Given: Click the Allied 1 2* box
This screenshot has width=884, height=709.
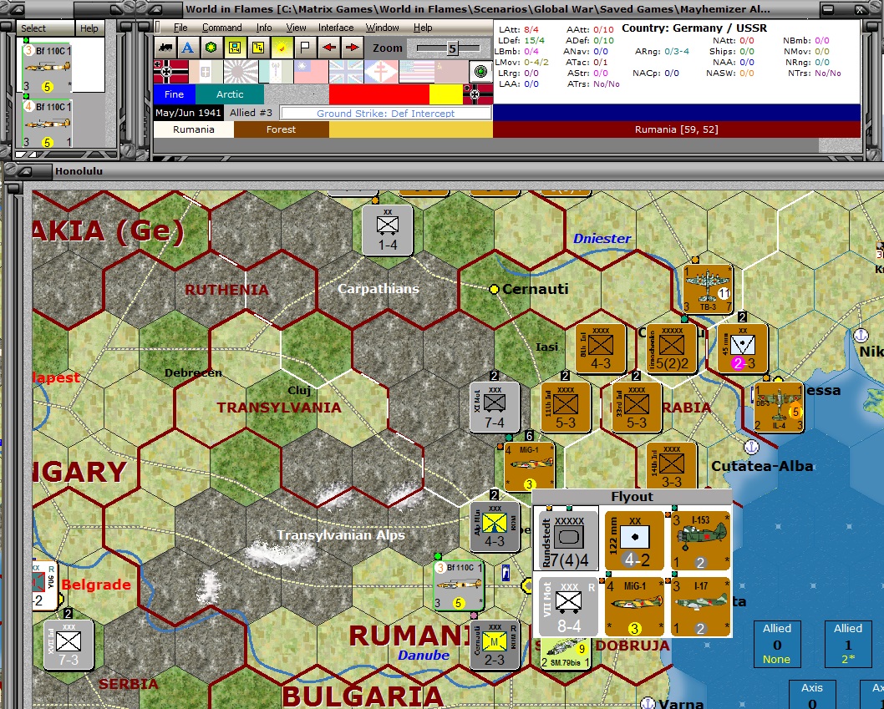Looking at the screenshot, I should [848, 644].
